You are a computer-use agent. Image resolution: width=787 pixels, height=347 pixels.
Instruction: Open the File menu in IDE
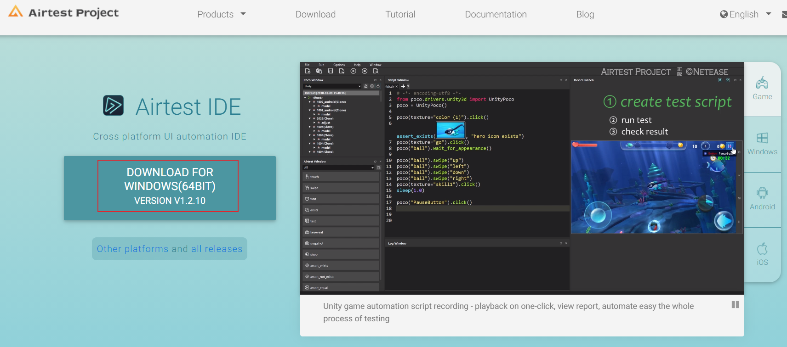tap(307, 65)
